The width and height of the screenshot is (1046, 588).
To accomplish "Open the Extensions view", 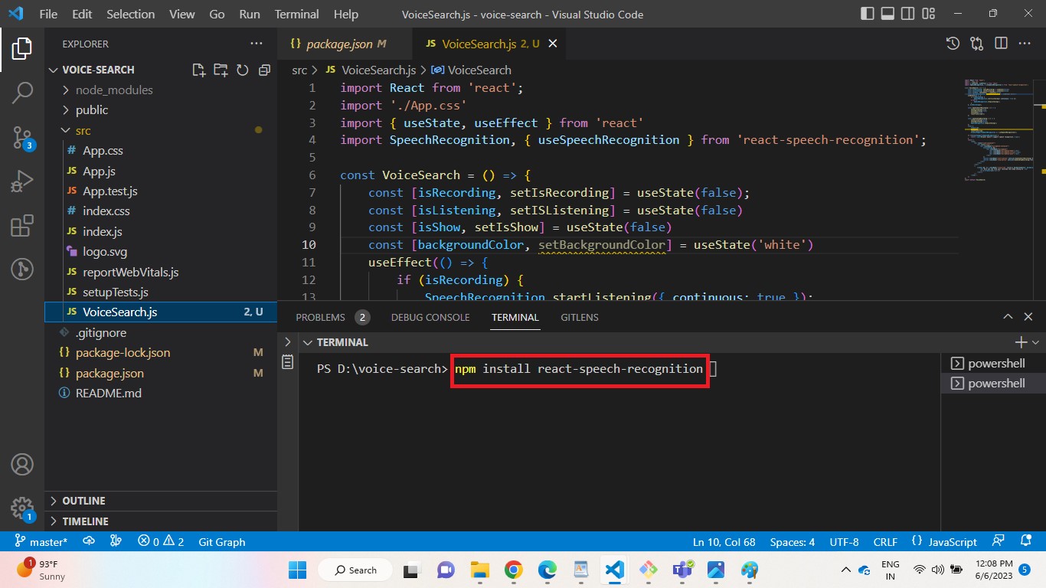I will pyautogui.click(x=22, y=226).
